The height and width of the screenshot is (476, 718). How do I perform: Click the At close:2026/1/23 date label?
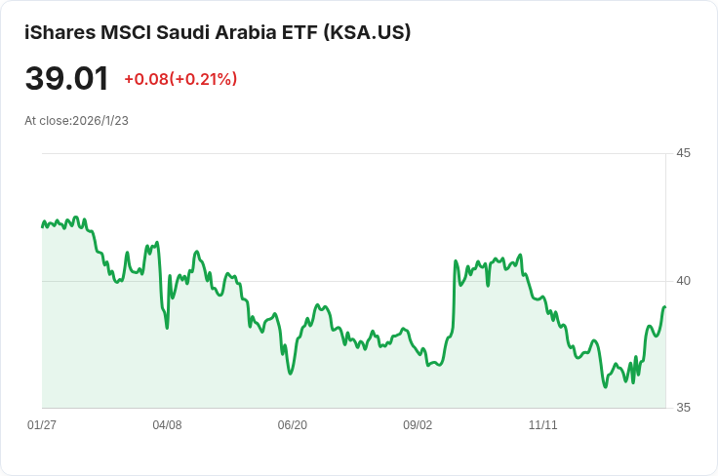(76, 121)
